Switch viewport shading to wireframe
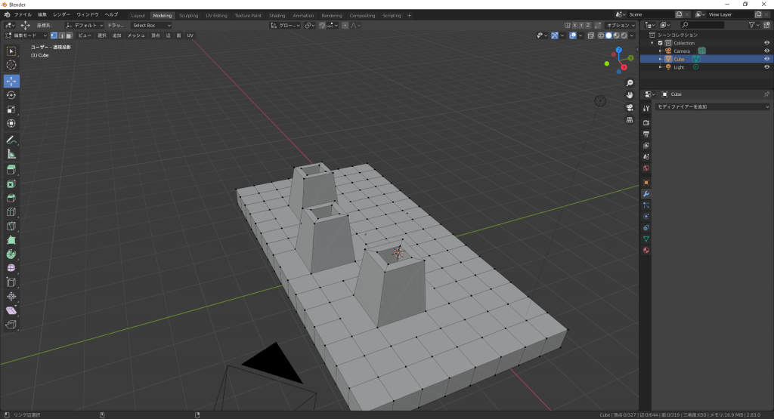Viewport: 774px width, 419px height. [x=601, y=35]
